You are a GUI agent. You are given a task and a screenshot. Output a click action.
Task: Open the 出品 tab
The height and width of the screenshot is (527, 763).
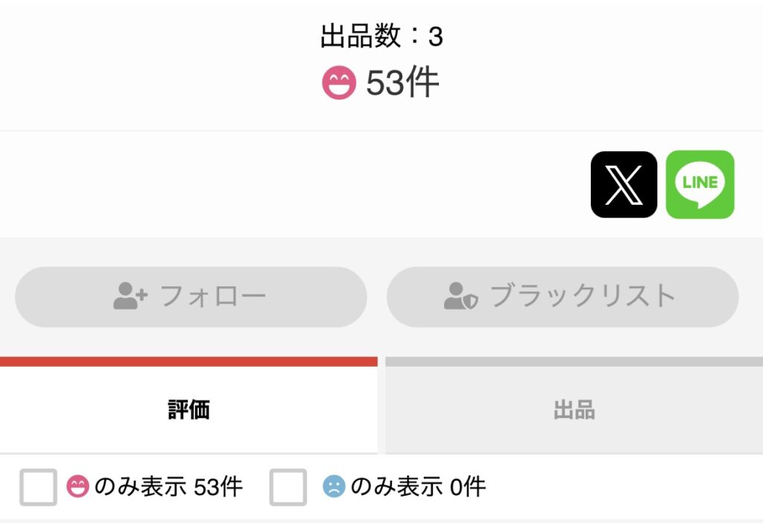(x=574, y=410)
